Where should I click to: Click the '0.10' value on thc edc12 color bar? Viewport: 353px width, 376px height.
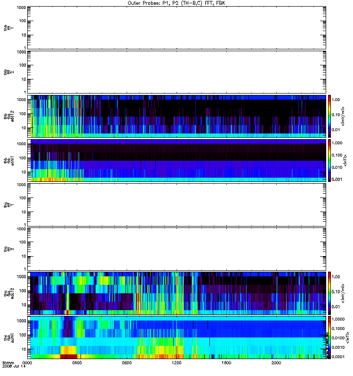336,291
